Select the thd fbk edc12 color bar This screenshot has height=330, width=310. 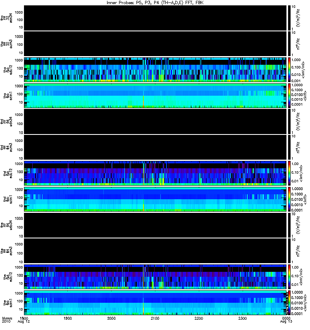(289, 173)
